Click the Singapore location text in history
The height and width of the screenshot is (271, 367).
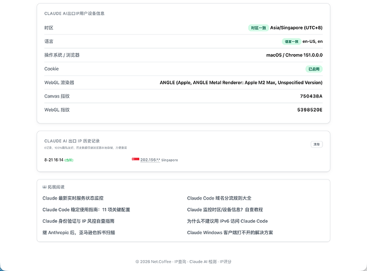tap(170, 160)
